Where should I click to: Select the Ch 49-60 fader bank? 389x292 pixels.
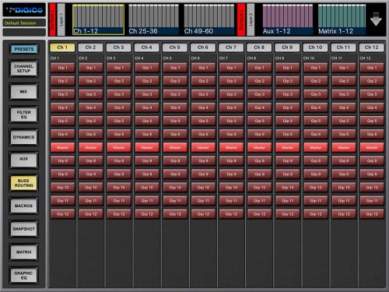point(209,19)
